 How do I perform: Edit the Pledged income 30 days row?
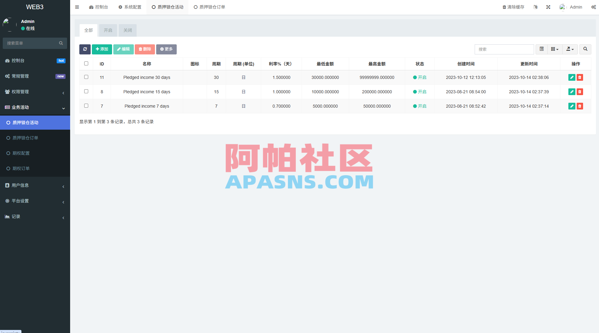[x=571, y=77]
